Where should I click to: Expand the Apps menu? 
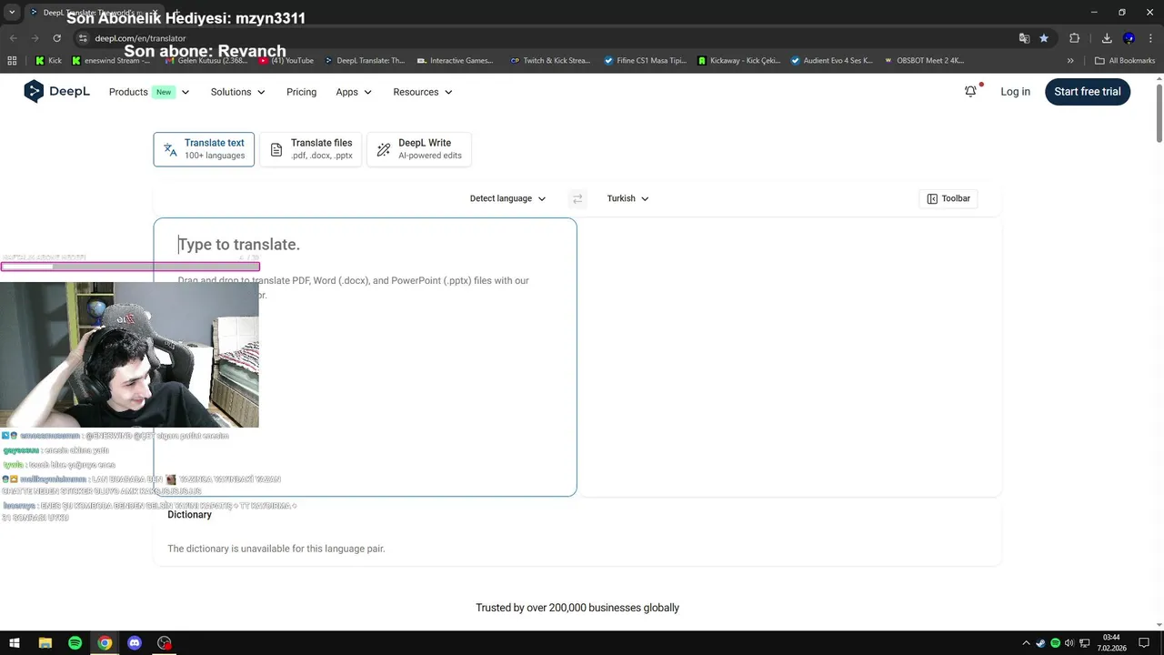tap(354, 92)
